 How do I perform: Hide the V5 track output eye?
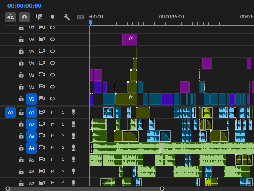tap(52, 51)
